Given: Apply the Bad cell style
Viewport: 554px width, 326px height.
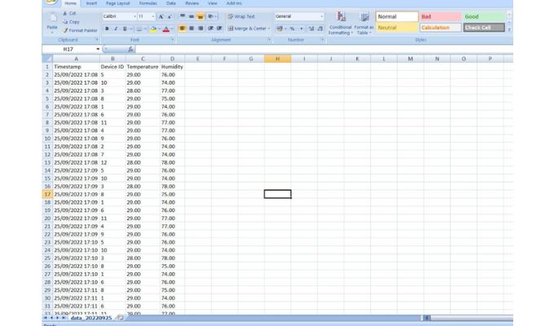Looking at the screenshot, I should click(x=438, y=16).
